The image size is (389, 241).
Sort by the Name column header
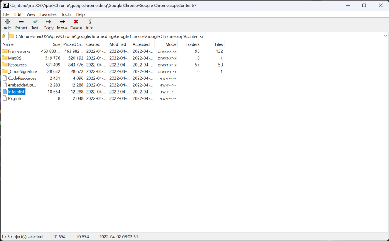pos(20,44)
